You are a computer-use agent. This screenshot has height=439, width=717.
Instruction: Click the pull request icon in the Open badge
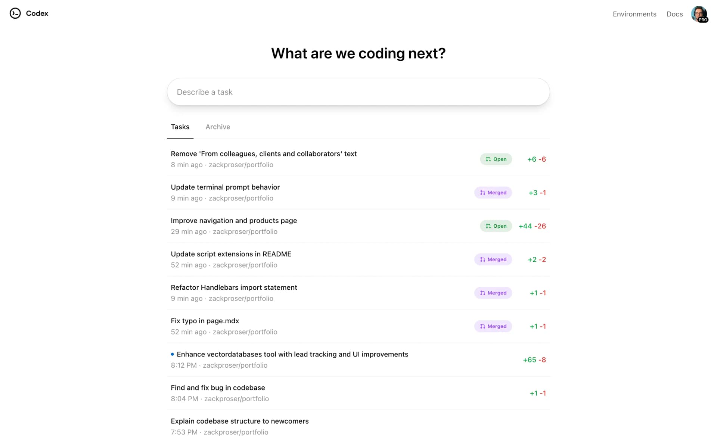[488, 159]
